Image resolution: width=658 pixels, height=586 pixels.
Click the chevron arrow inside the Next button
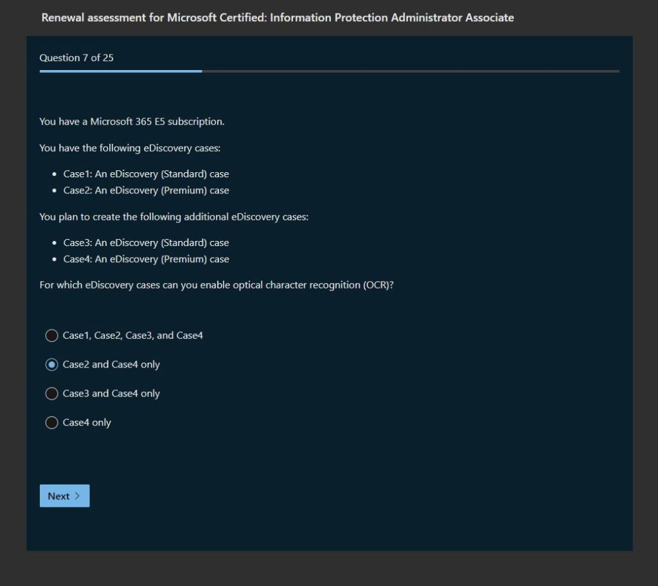(78, 496)
